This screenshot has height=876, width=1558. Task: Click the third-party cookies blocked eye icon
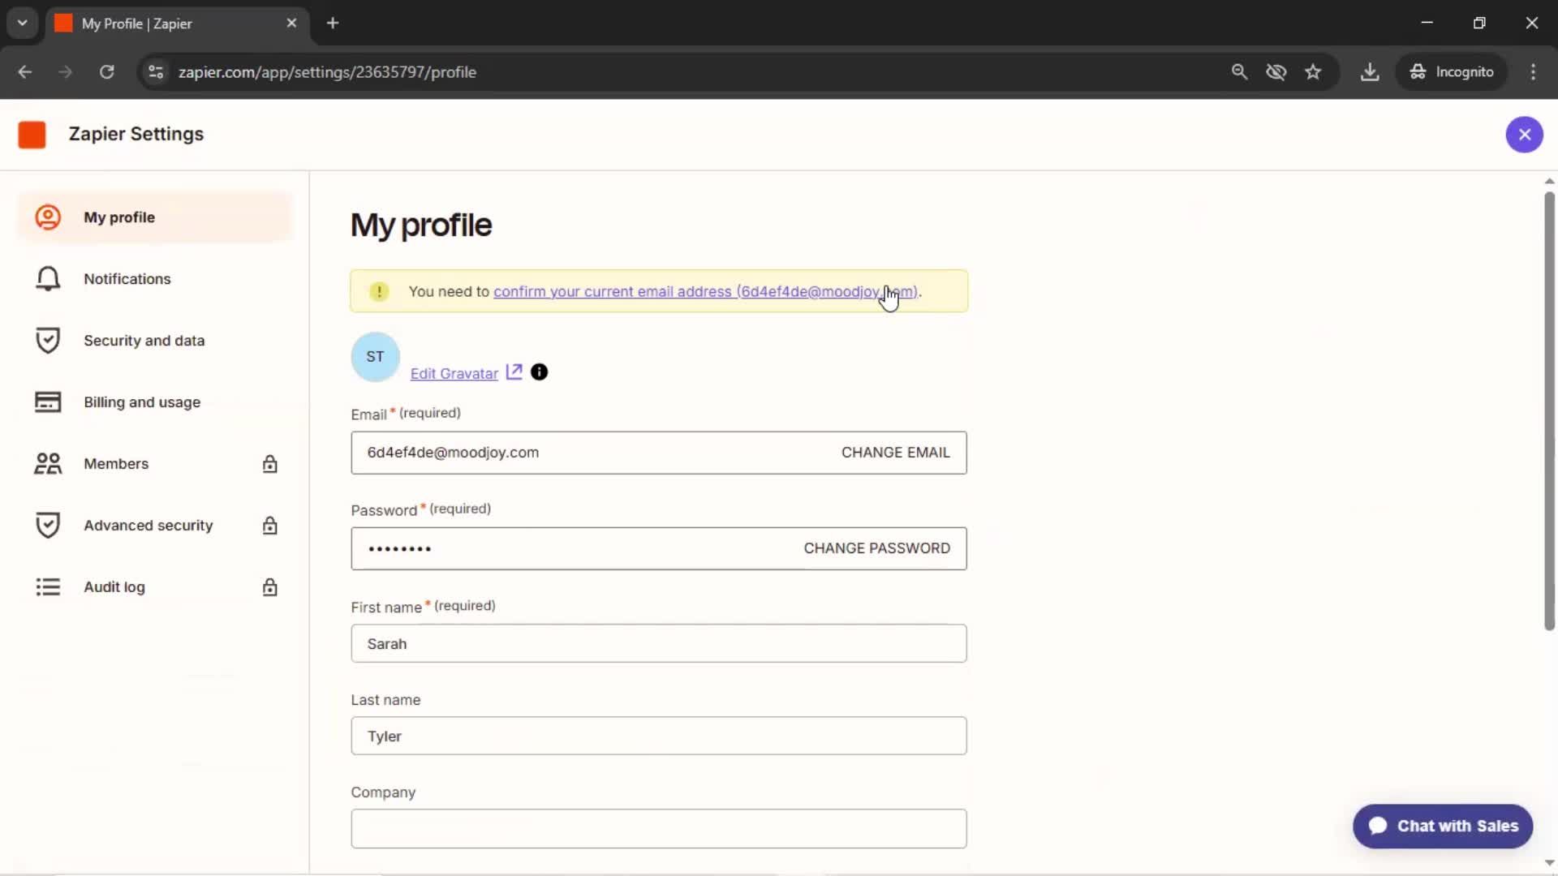(x=1276, y=72)
